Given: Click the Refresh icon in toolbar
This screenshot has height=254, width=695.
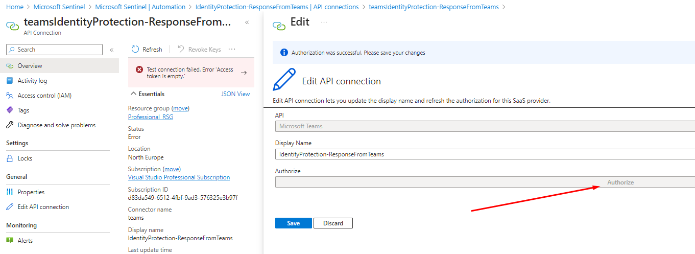Looking at the screenshot, I should click(135, 50).
